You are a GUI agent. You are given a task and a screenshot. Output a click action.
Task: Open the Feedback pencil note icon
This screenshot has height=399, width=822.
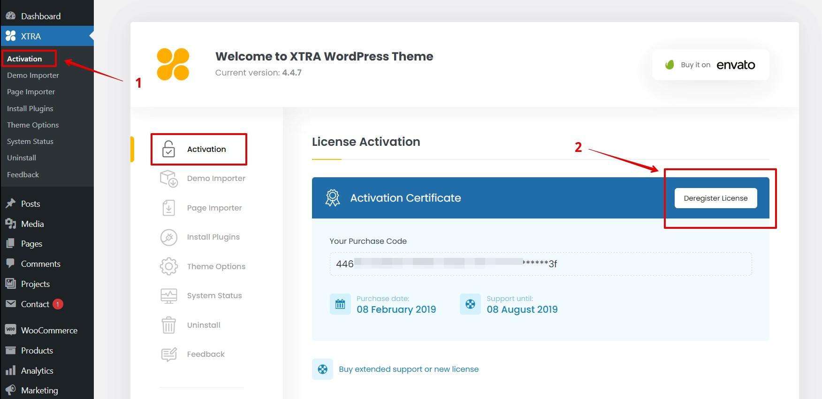point(168,354)
